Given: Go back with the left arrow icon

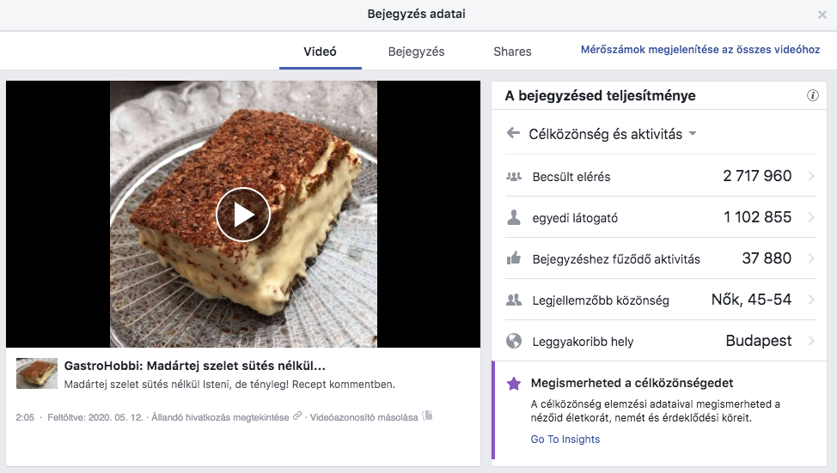Looking at the screenshot, I should (513, 133).
